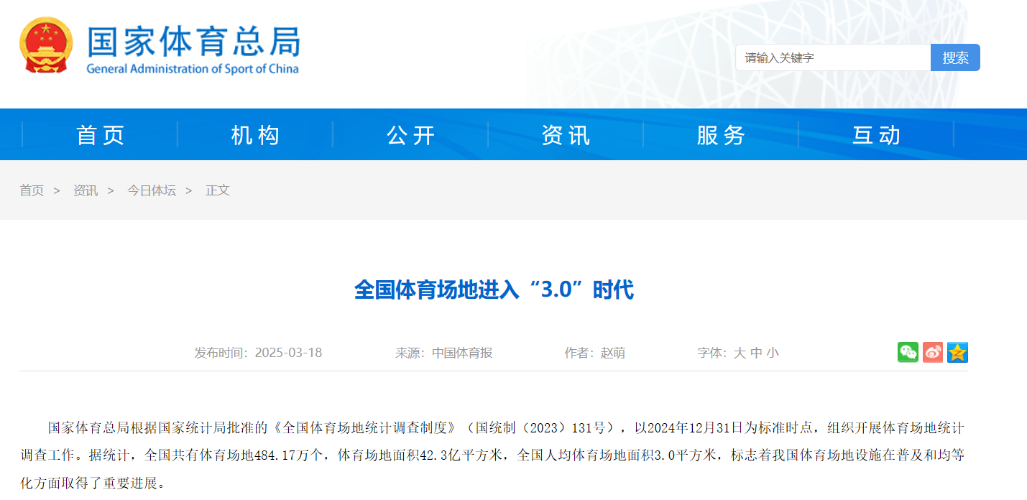The width and height of the screenshot is (1027, 500).
Task: Click the 发布时间 label
Action: tap(221, 353)
